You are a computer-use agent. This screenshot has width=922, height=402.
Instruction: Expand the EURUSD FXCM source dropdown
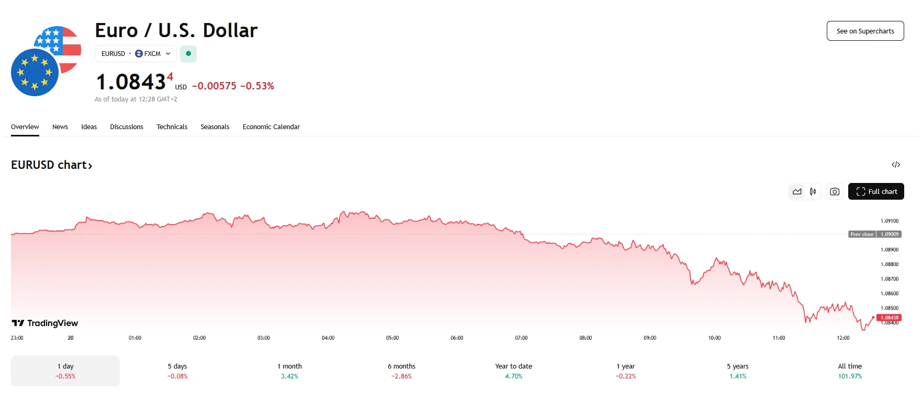[x=136, y=54]
